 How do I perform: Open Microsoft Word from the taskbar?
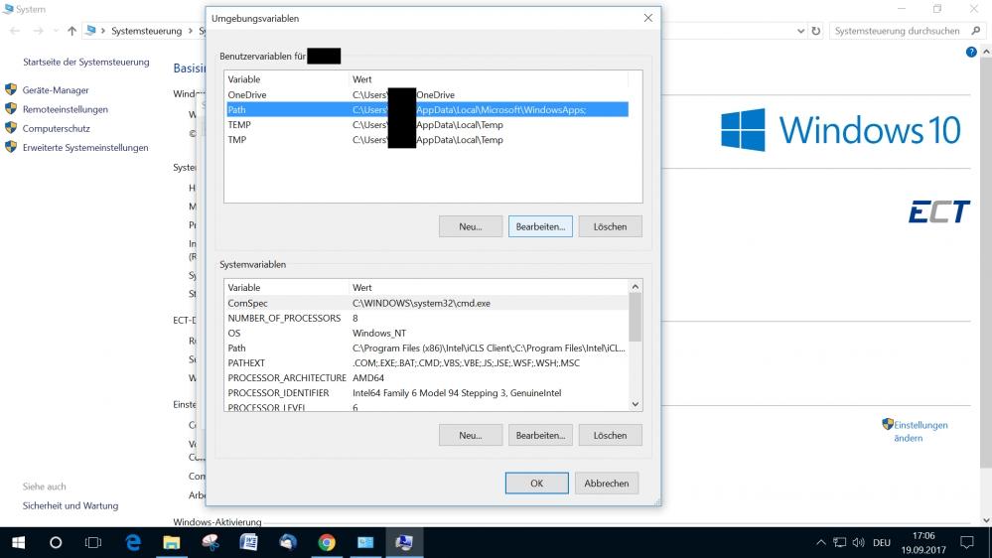pyautogui.click(x=248, y=542)
